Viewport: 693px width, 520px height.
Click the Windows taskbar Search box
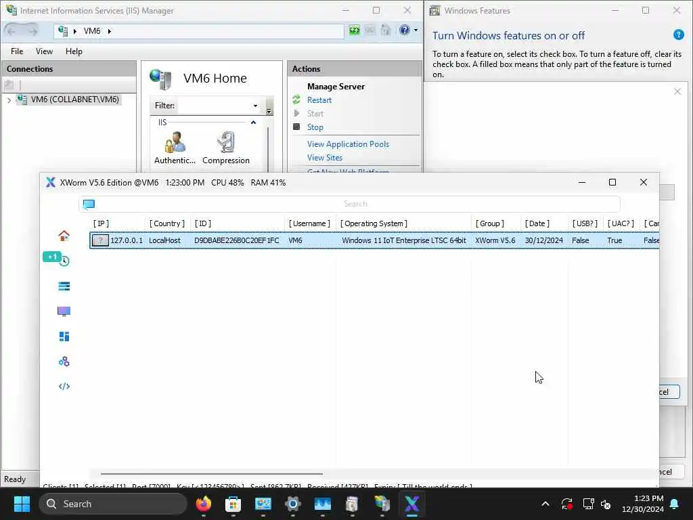pyautogui.click(x=113, y=504)
